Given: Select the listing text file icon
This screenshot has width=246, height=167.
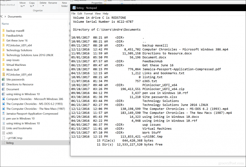Looking at the screenshot, I should coord(3,143).
